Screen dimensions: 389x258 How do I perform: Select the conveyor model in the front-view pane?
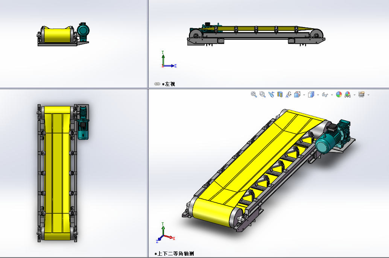[x=63, y=34]
